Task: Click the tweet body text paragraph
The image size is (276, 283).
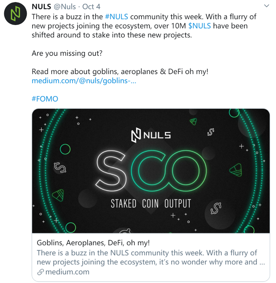Action: coord(144,26)
